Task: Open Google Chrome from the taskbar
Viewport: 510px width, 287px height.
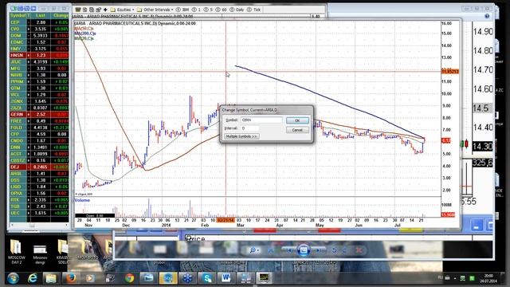Action: tap(129, 278)
